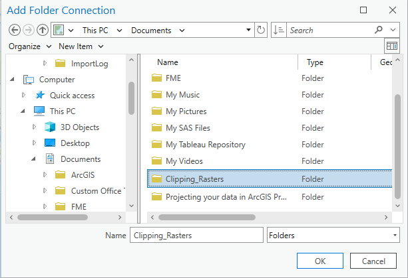
Task: Expand the Desktop tree node
Action: click(x=34, y=143)
